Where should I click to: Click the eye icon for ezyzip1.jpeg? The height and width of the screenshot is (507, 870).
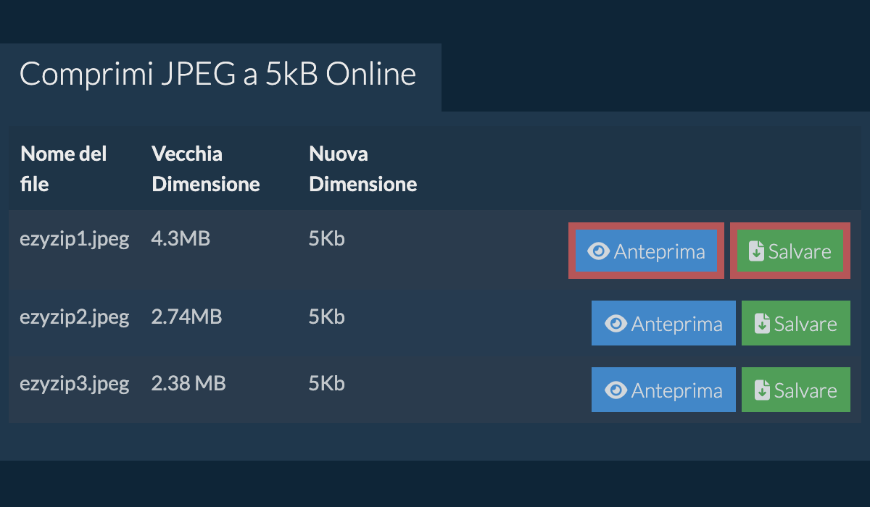point(598,251)
